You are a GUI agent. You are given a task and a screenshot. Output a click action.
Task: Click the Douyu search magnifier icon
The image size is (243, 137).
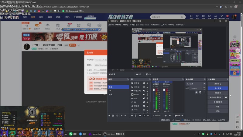[x=182, y=17]
